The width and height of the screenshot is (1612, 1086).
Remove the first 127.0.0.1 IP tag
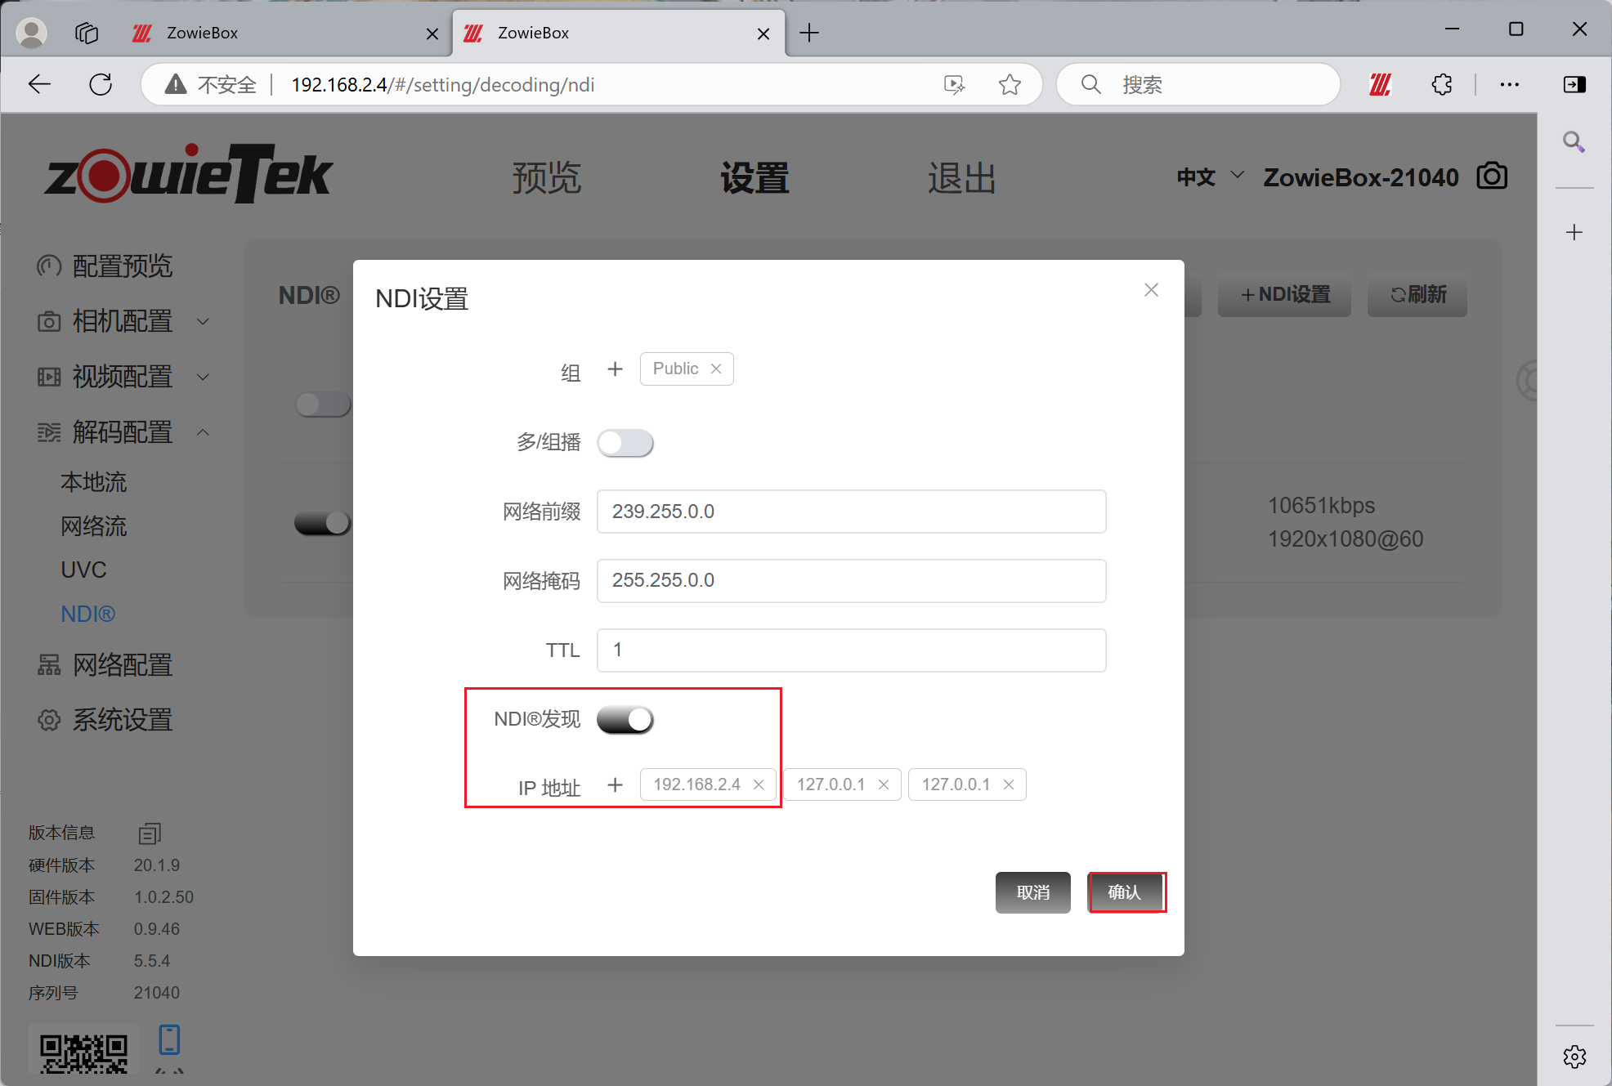(x=884, y=784)
